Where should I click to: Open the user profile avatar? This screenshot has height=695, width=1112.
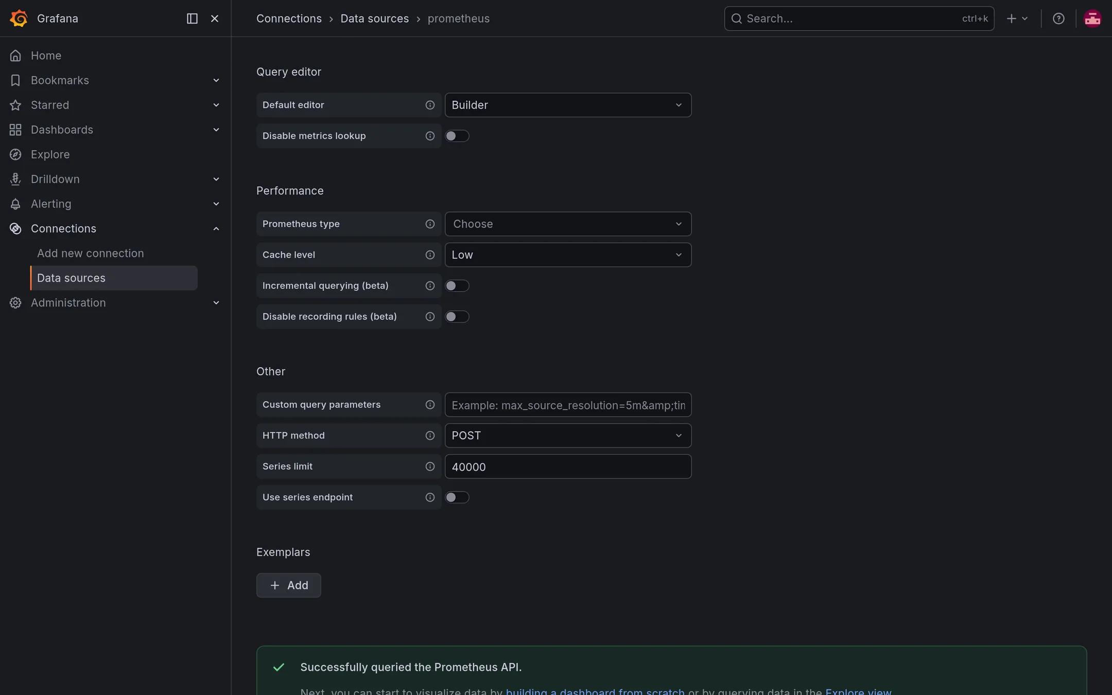coord(1092,19)
